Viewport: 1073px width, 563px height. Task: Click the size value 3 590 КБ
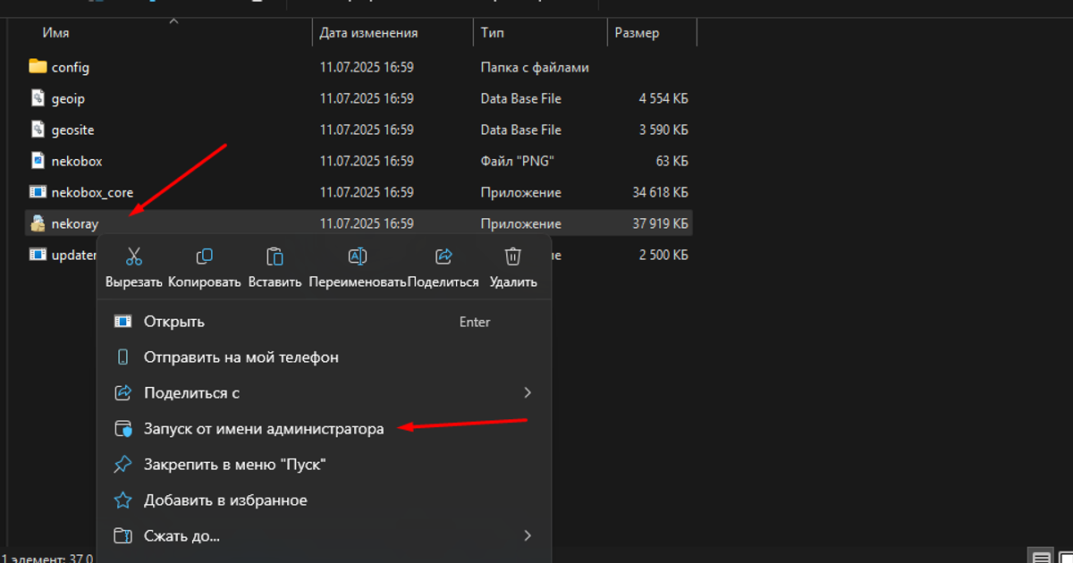[663, 130]
